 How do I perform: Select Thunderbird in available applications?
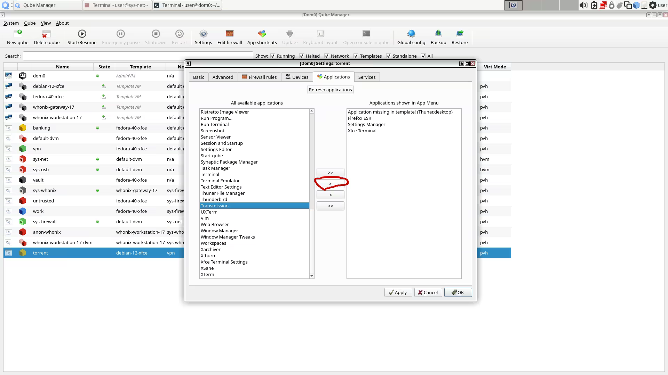click(254, 199)
